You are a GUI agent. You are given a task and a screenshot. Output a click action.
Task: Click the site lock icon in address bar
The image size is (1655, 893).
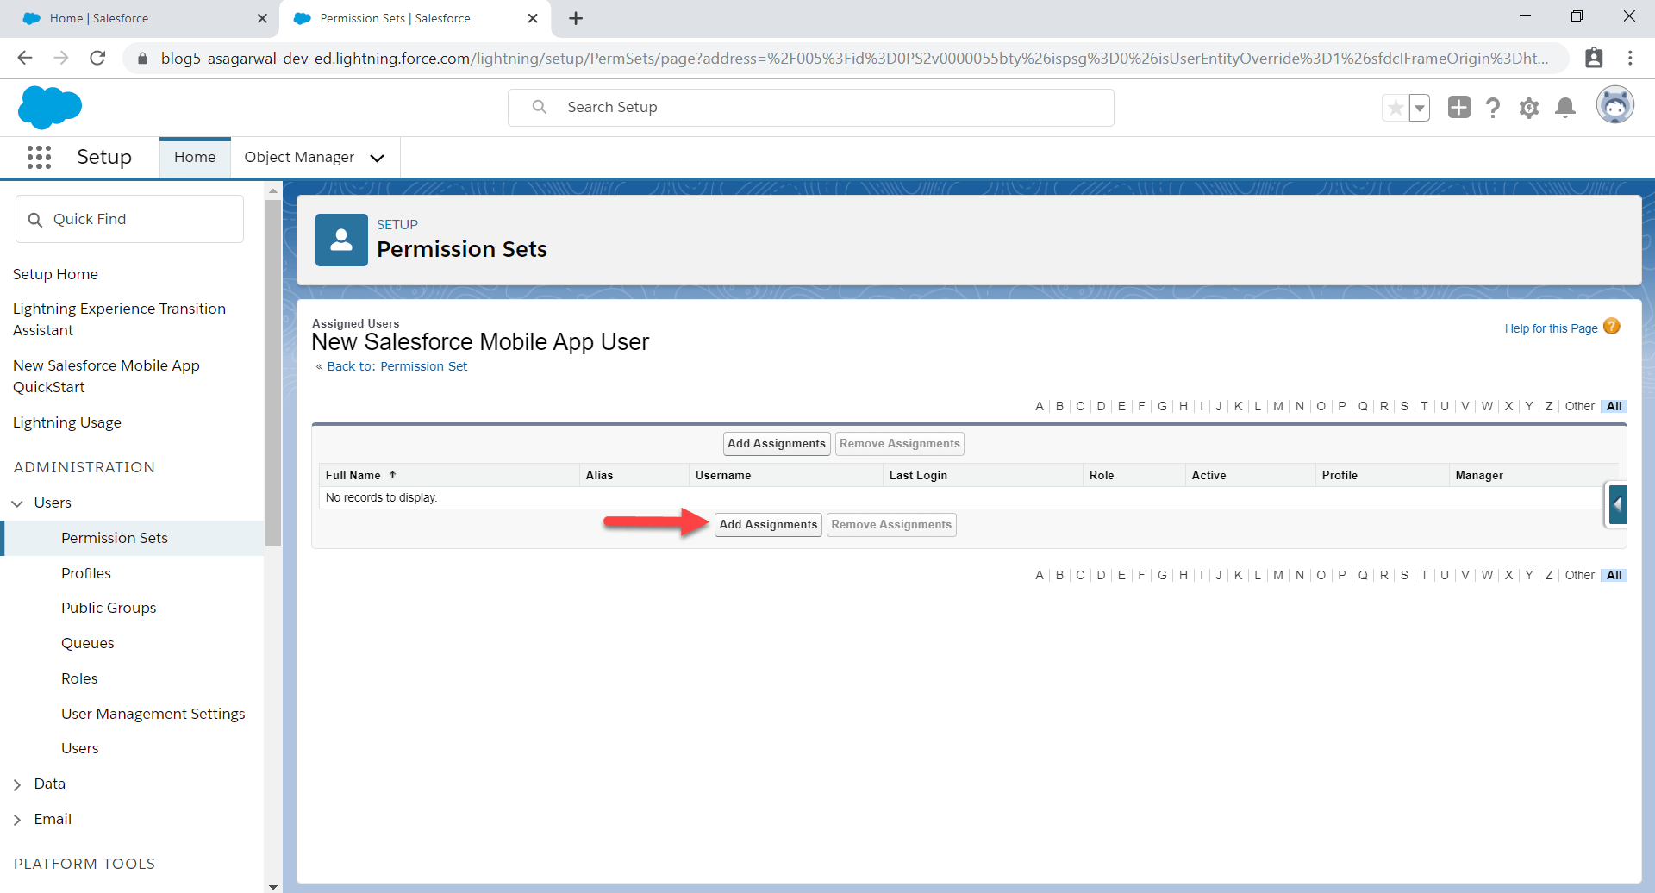click(x=143, y=59)
